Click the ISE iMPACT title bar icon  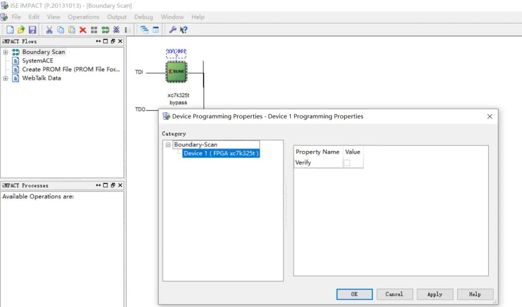click(x=5, y=6)
